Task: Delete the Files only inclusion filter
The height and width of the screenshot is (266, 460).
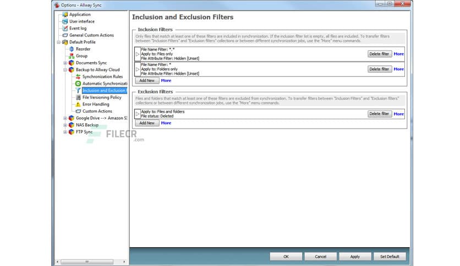Action: (379, 54)
